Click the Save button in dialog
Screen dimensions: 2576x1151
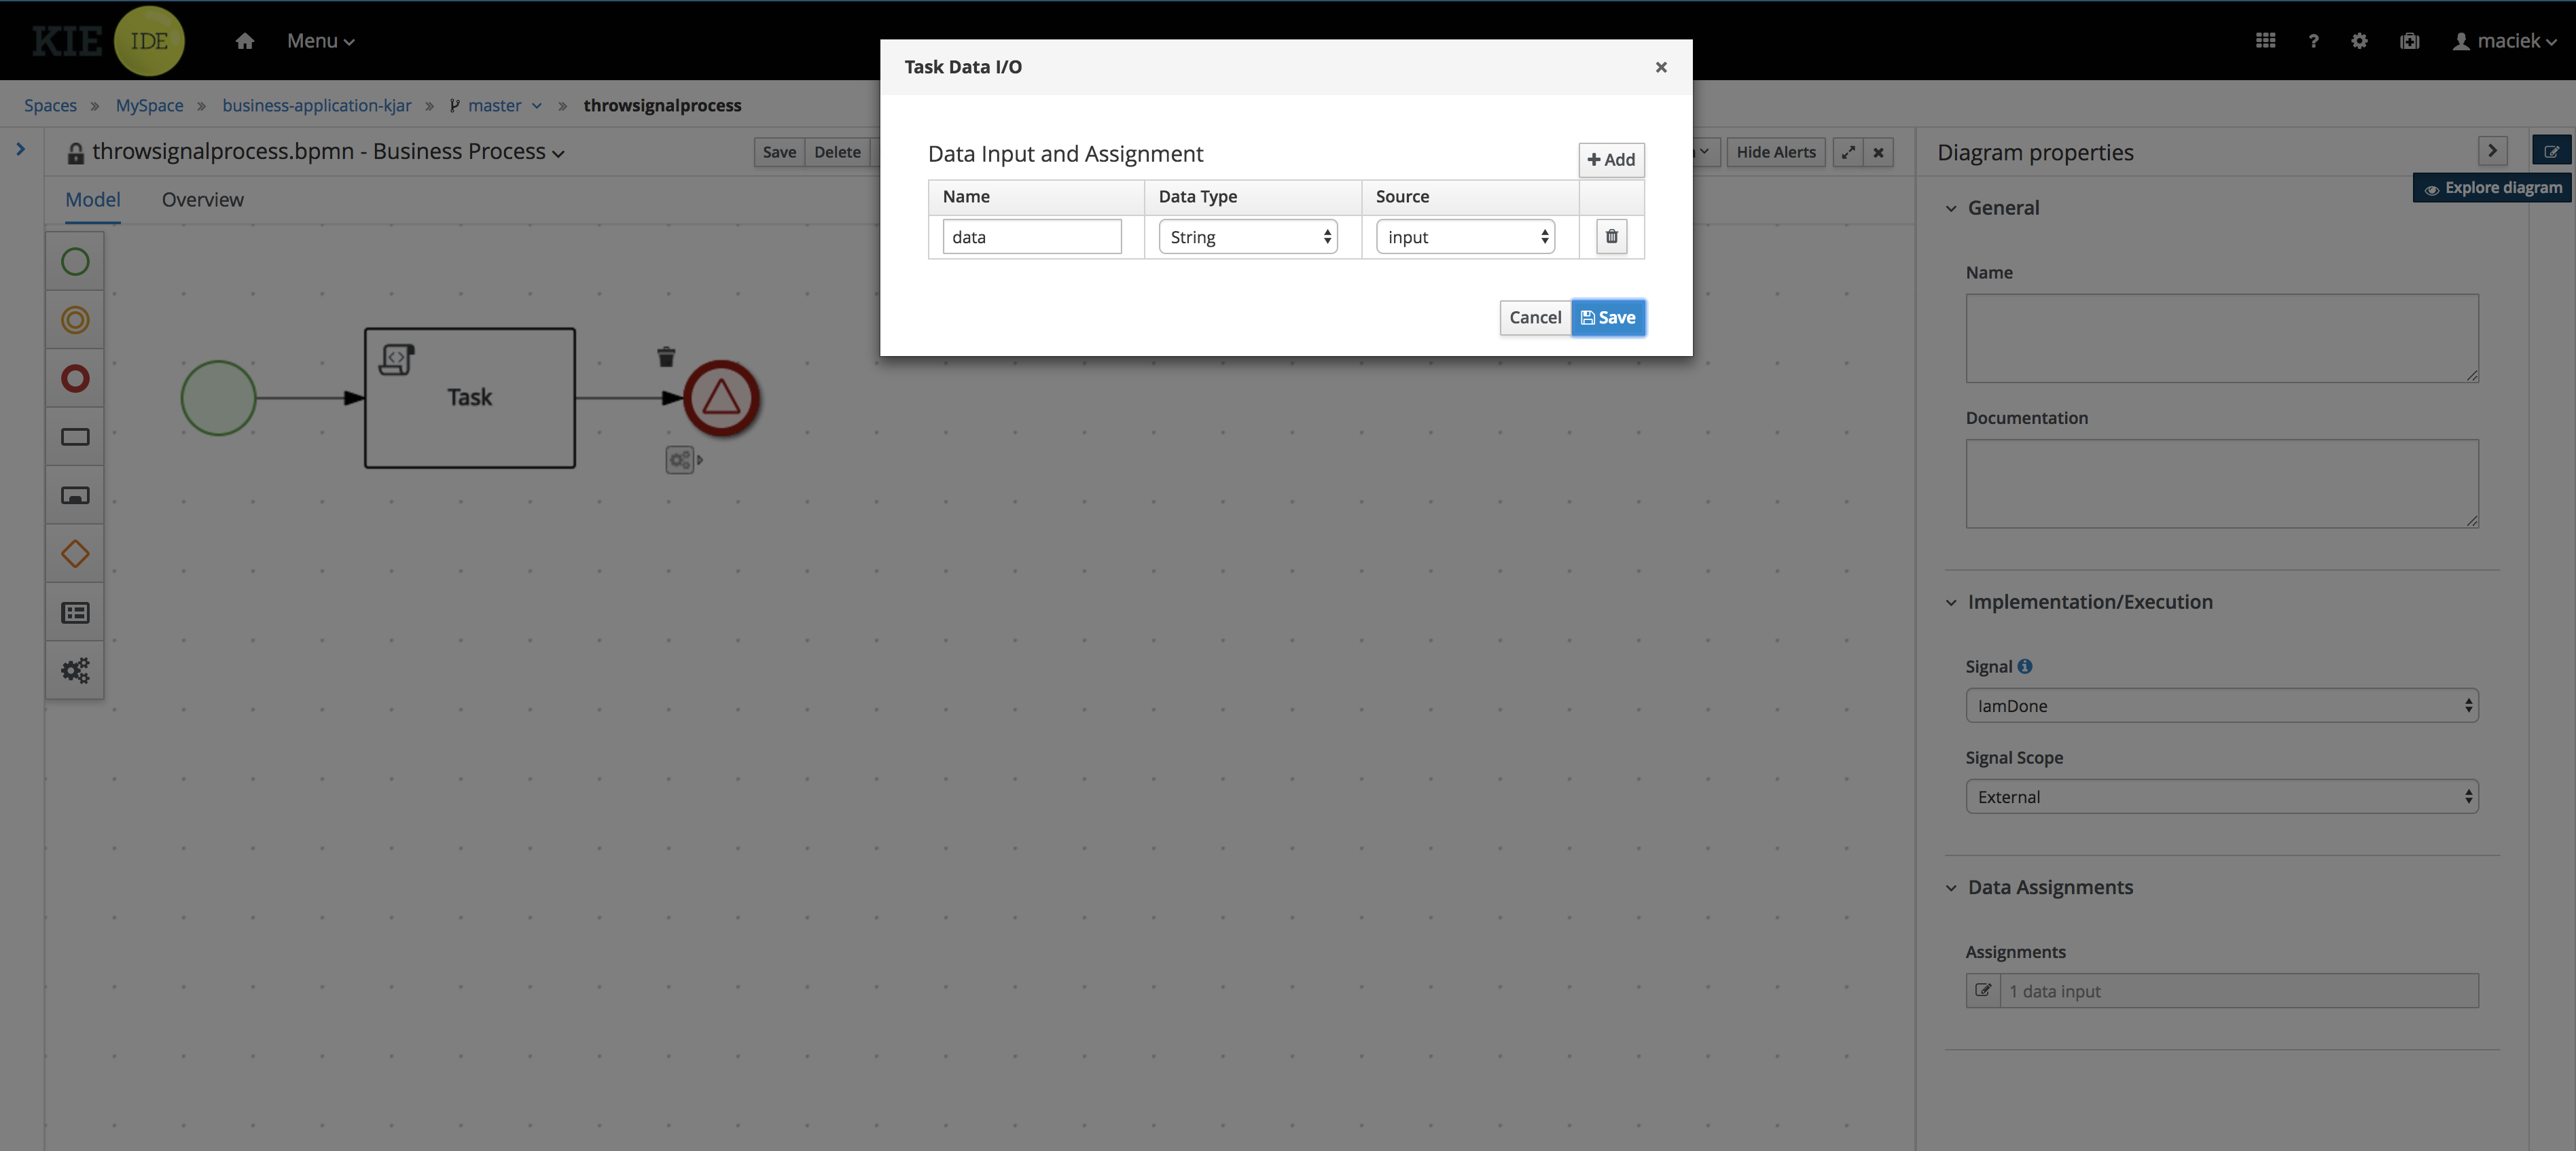(1607, 317)
